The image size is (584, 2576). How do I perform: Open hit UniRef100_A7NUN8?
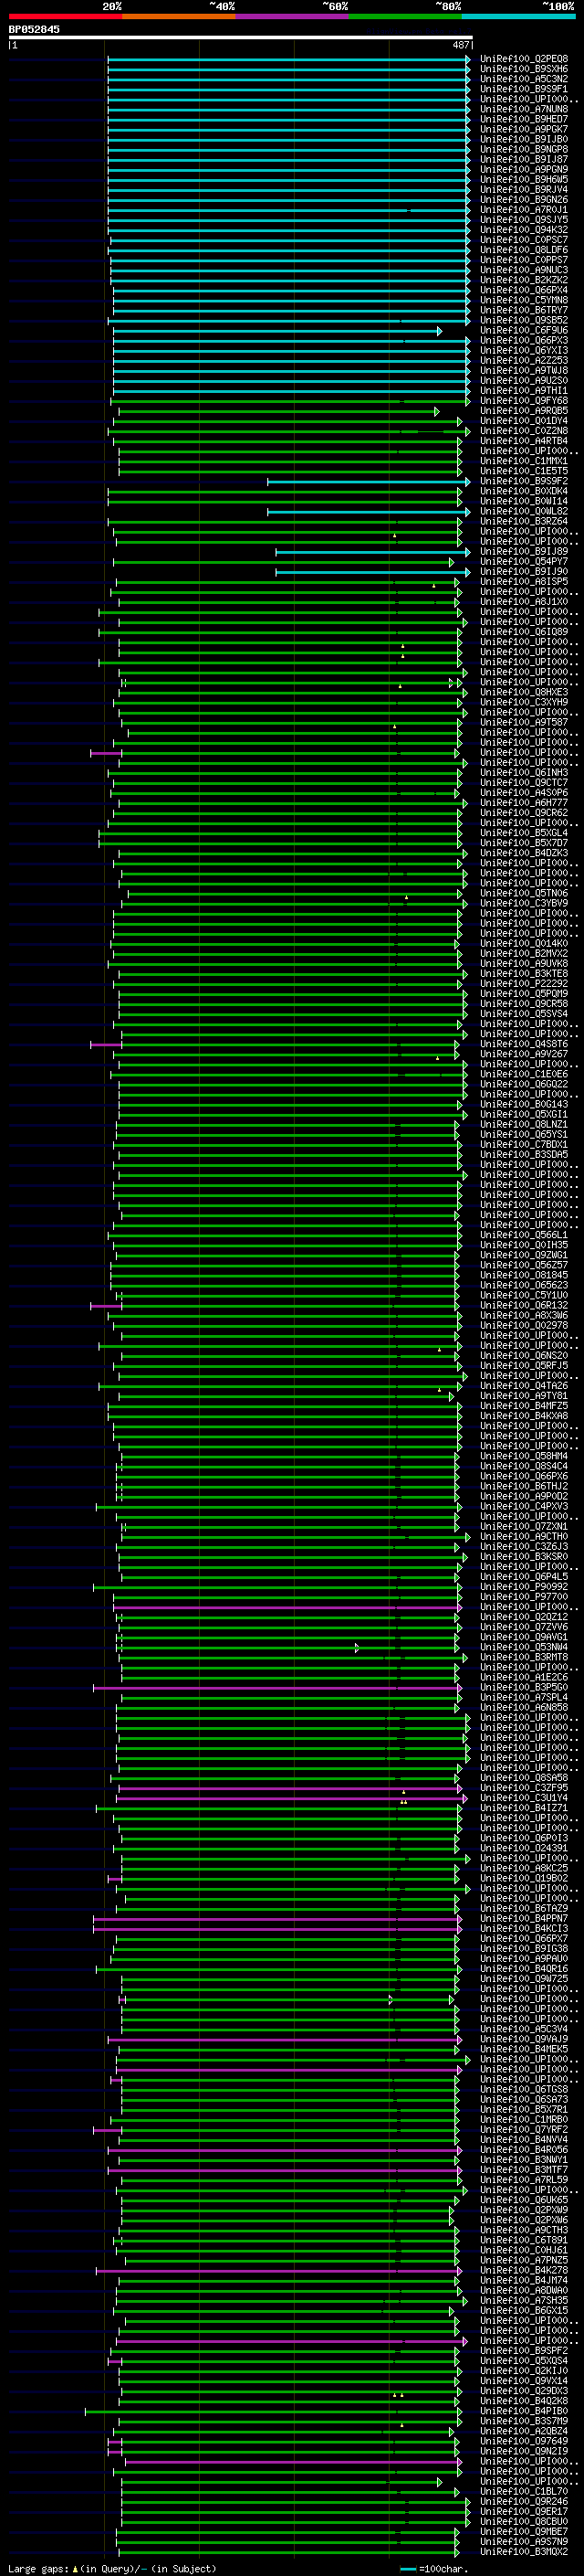tap(524, 109)
